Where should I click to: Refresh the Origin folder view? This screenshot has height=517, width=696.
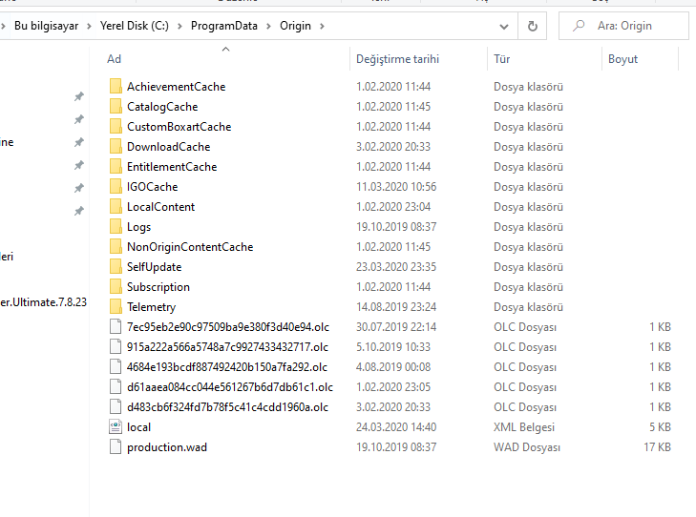click(532, 26)
